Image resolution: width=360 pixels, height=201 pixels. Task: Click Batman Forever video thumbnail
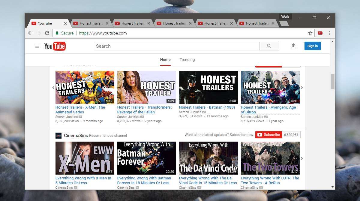(x=147, y=158)
